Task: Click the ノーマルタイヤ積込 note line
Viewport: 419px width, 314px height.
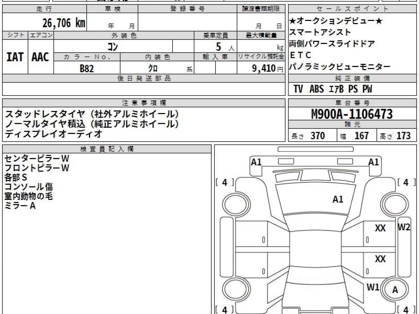Action: 92,124
